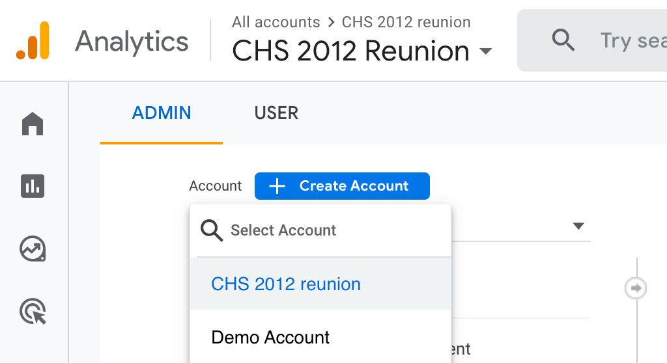Viewport: 667px width, 363px height.
Task: Collapse the account selector dropdown arrow
Action: click(578, 226)
